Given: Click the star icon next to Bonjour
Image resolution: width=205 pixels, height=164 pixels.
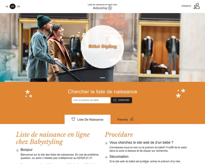Looking at the screenshot, I should 17,150.
